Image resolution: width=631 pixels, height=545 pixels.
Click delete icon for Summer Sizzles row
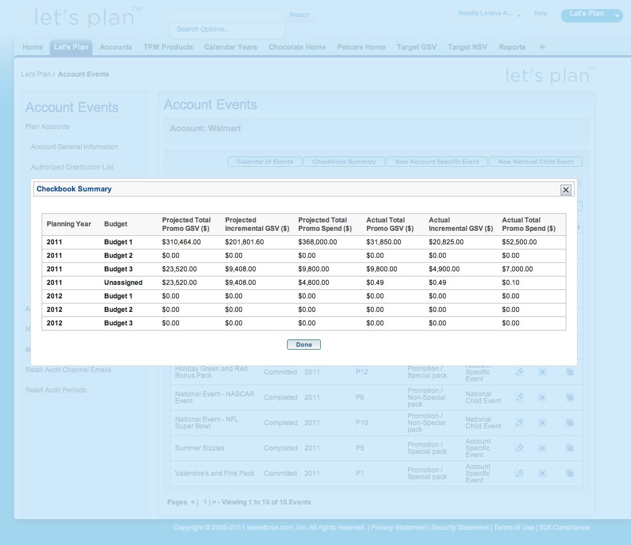542,448
